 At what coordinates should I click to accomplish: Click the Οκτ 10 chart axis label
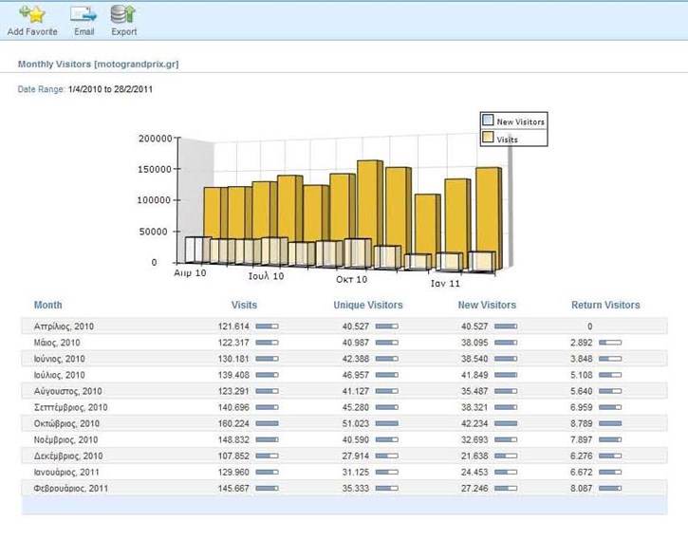click(x=351, y=279)
